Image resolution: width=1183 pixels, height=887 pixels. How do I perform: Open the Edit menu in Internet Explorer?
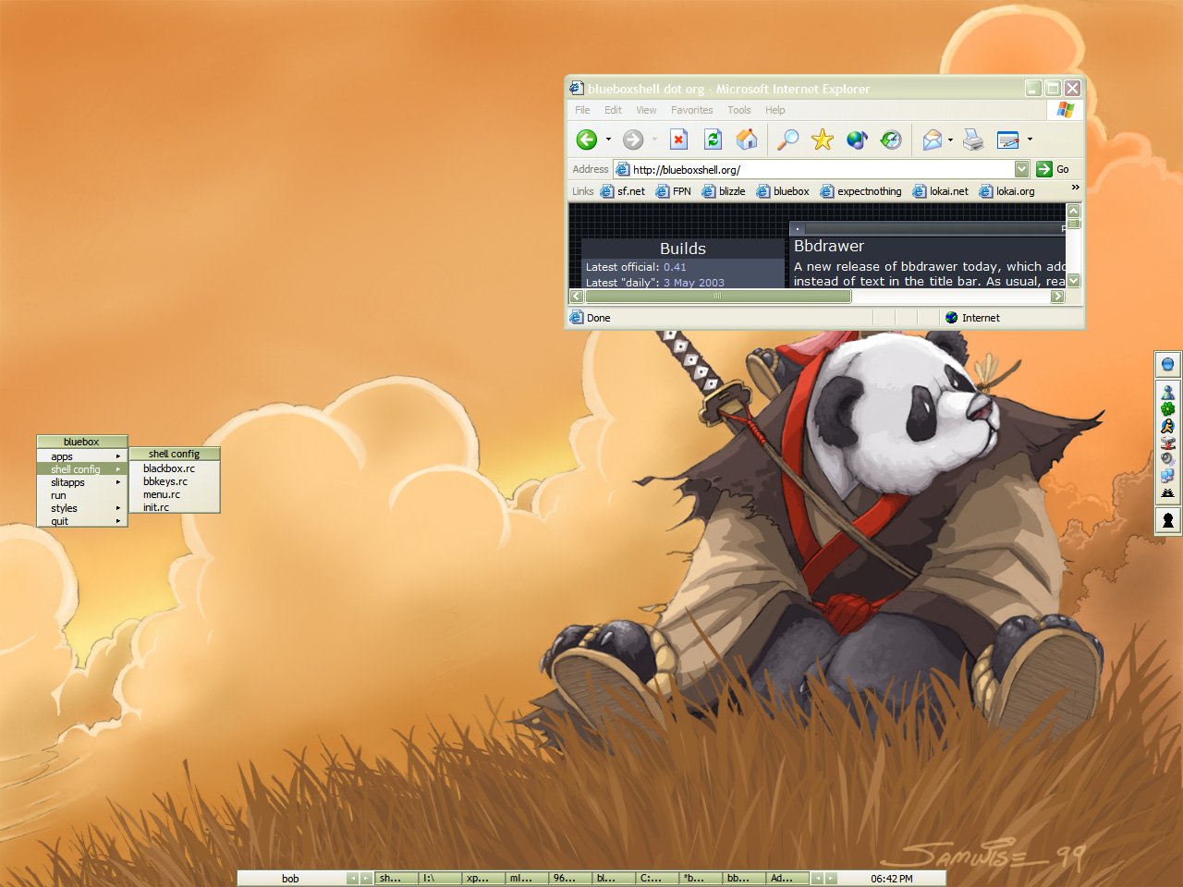(x=613, y=110)
